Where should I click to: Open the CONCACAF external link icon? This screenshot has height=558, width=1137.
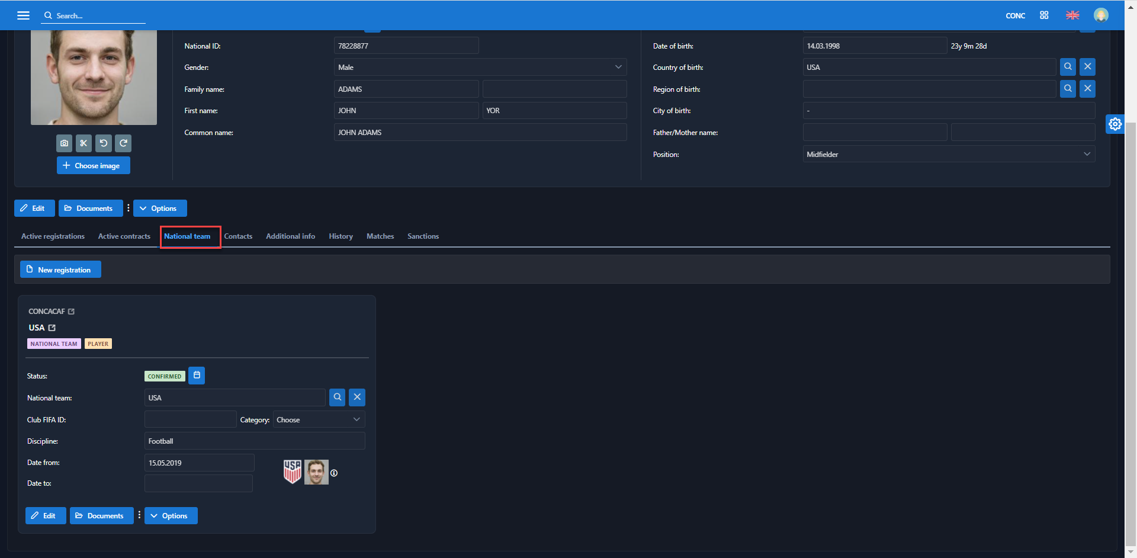point(72,312)
